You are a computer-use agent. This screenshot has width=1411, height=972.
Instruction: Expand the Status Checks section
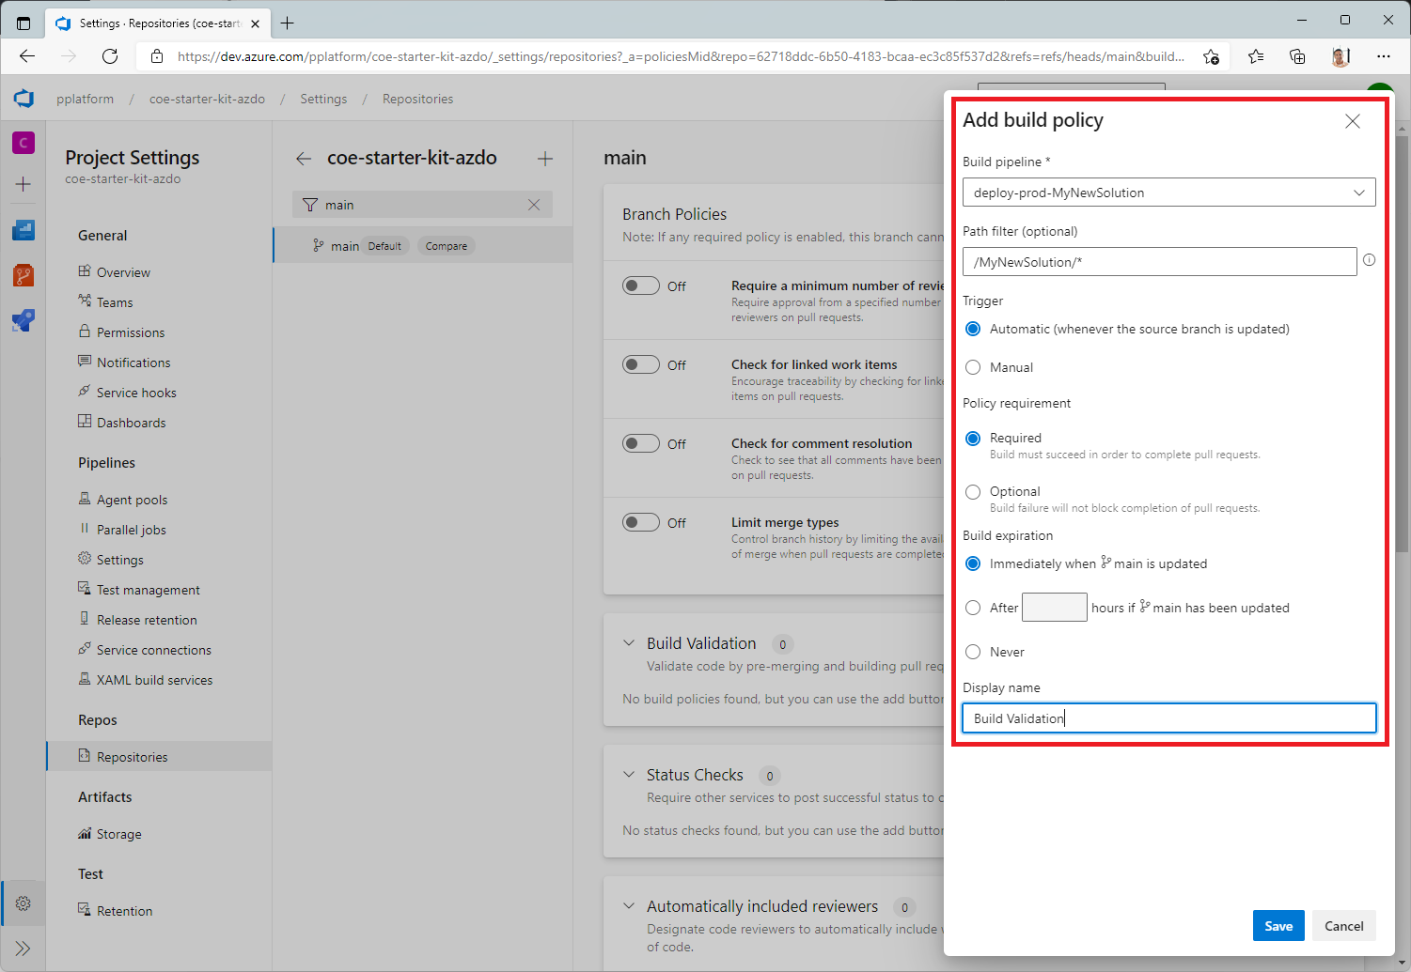point(628,774)
